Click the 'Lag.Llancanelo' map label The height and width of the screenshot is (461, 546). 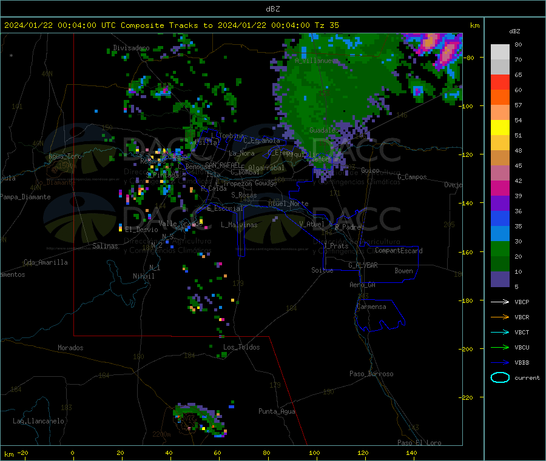point(39,421)
